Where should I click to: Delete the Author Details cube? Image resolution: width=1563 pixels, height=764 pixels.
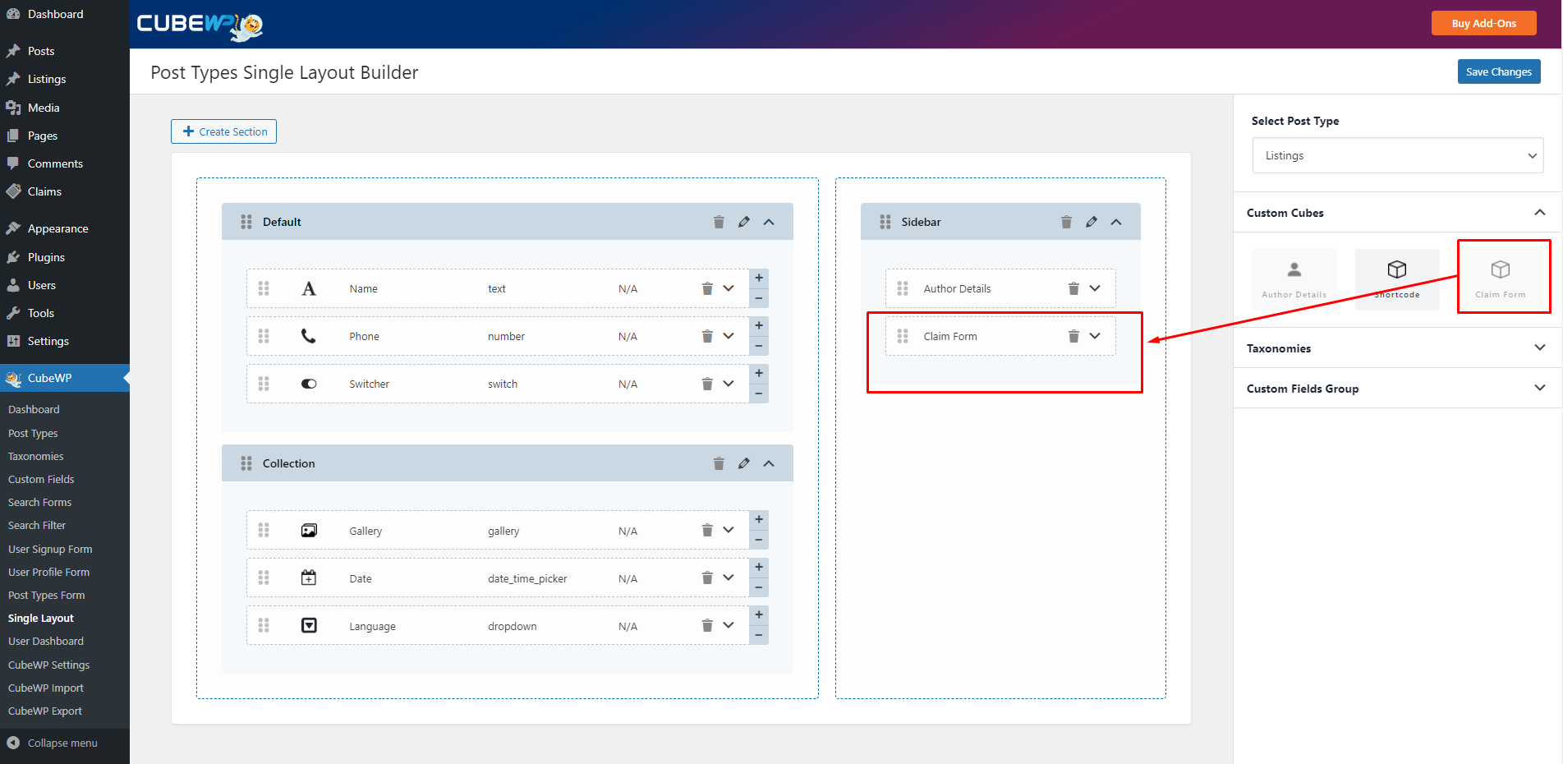[x=1073, y=288]
